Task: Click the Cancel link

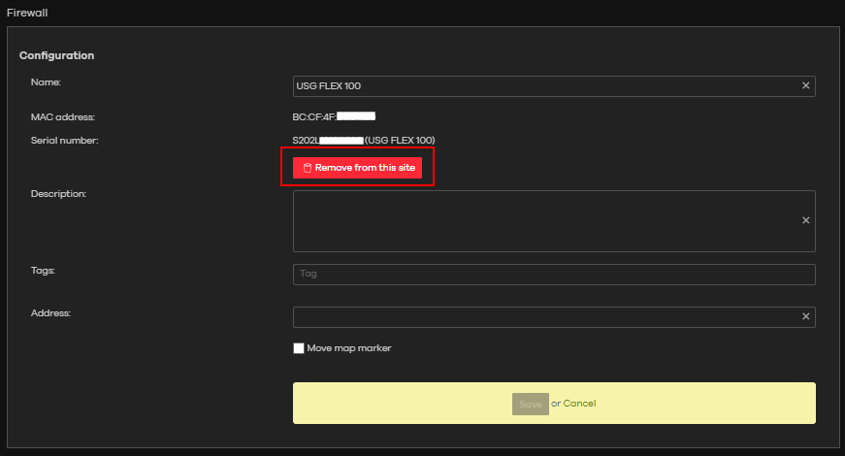Action: [579, 404]
